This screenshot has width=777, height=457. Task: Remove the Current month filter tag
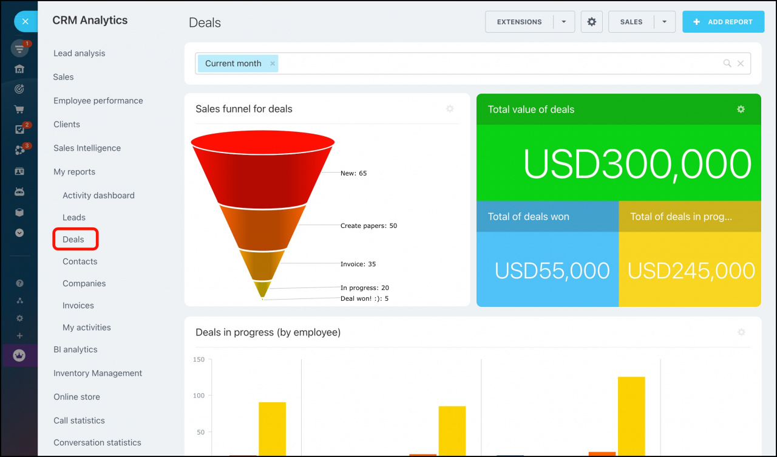(x=273, y=64)
